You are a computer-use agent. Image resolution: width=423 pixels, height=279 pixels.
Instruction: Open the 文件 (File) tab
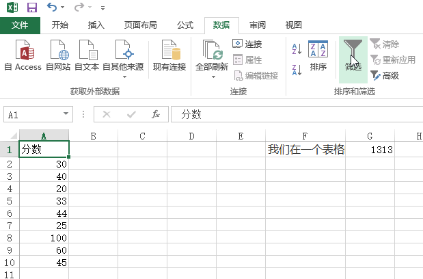point(20,25)
